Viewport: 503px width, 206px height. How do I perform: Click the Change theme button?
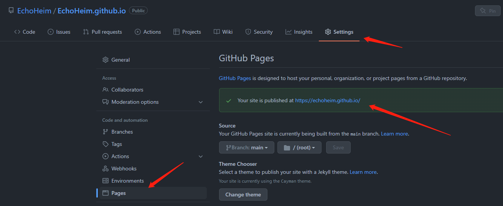point(243,195)
